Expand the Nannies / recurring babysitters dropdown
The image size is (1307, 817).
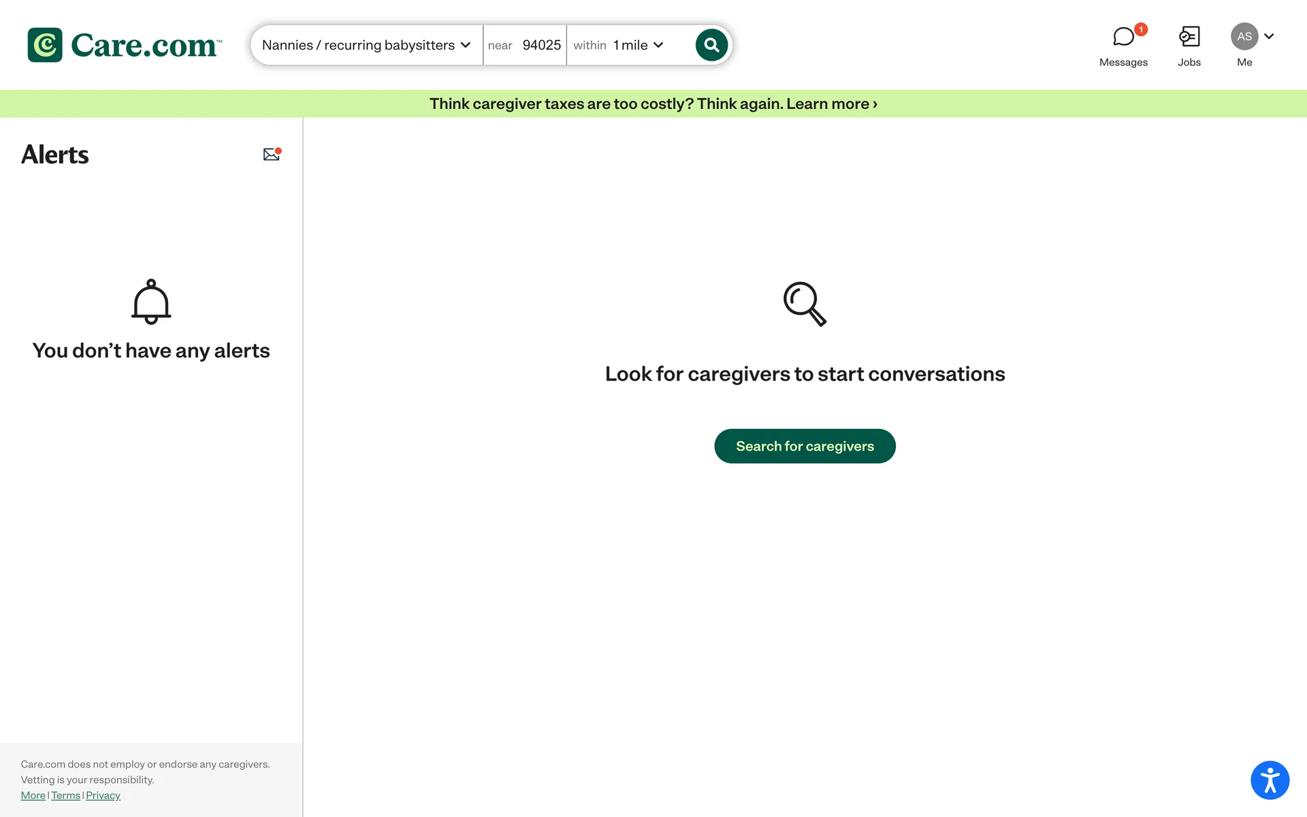[x=366, y=45]
